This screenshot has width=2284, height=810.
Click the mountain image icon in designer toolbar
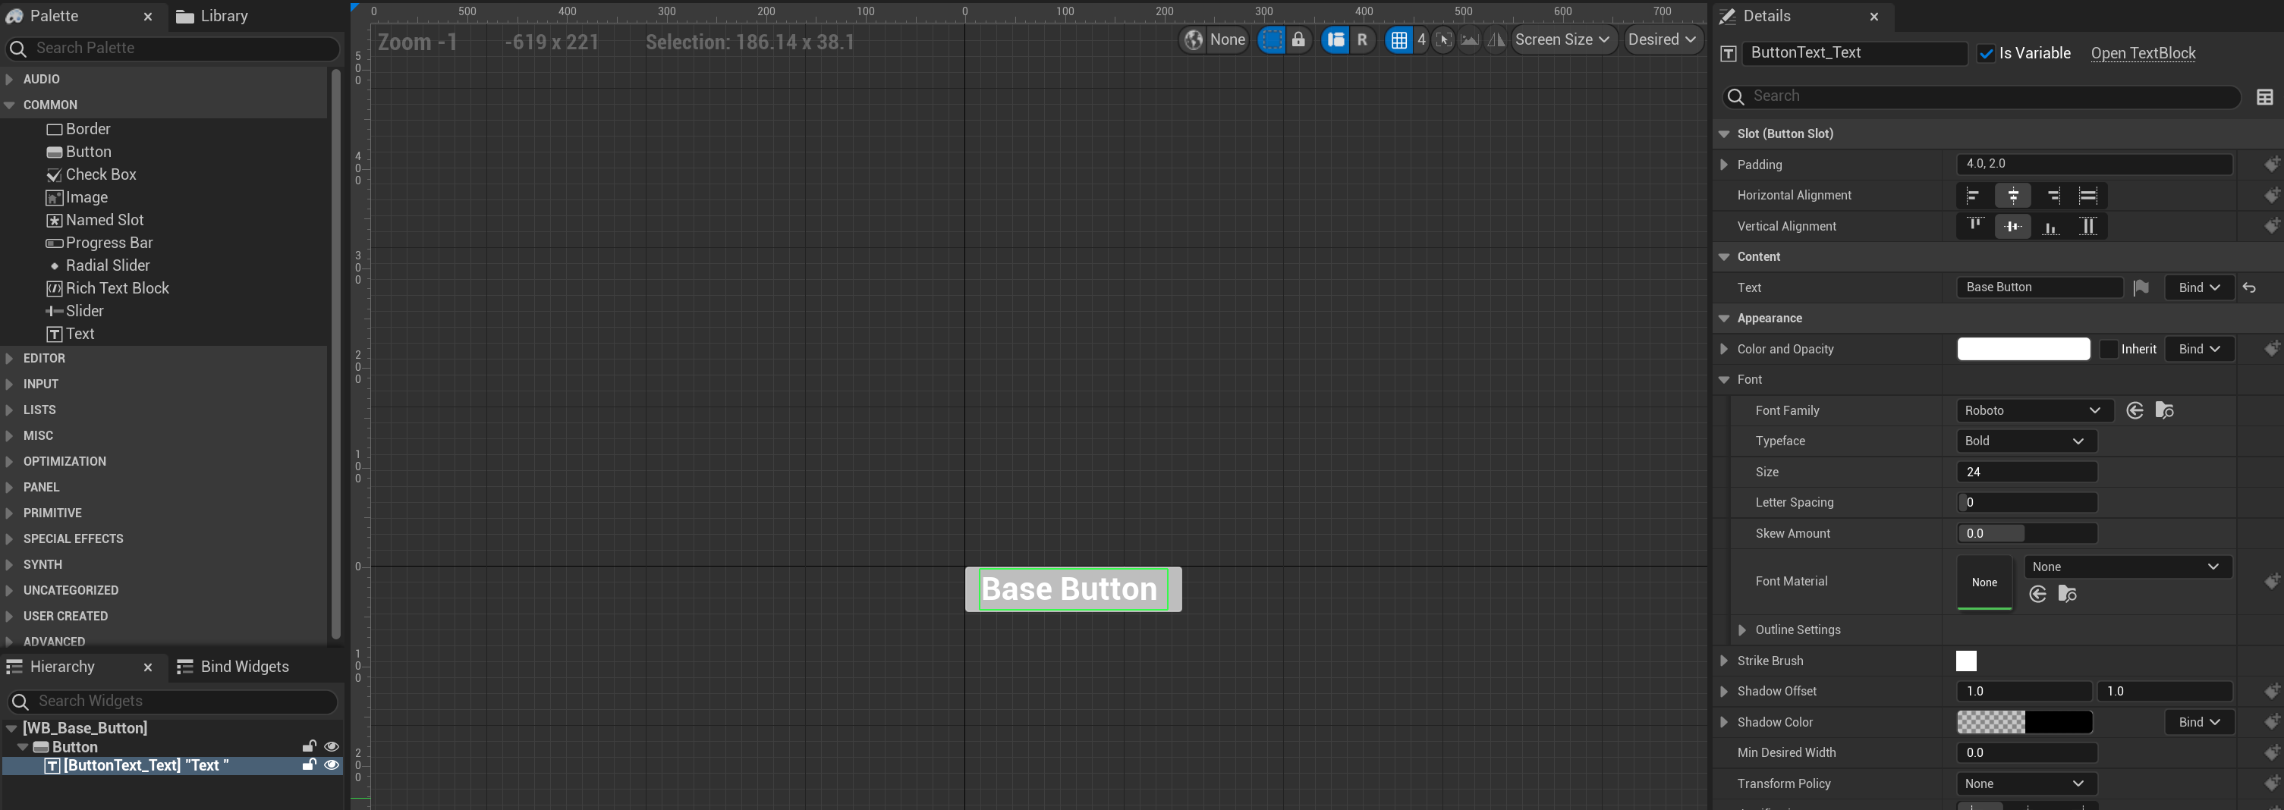coord(1469,40)
